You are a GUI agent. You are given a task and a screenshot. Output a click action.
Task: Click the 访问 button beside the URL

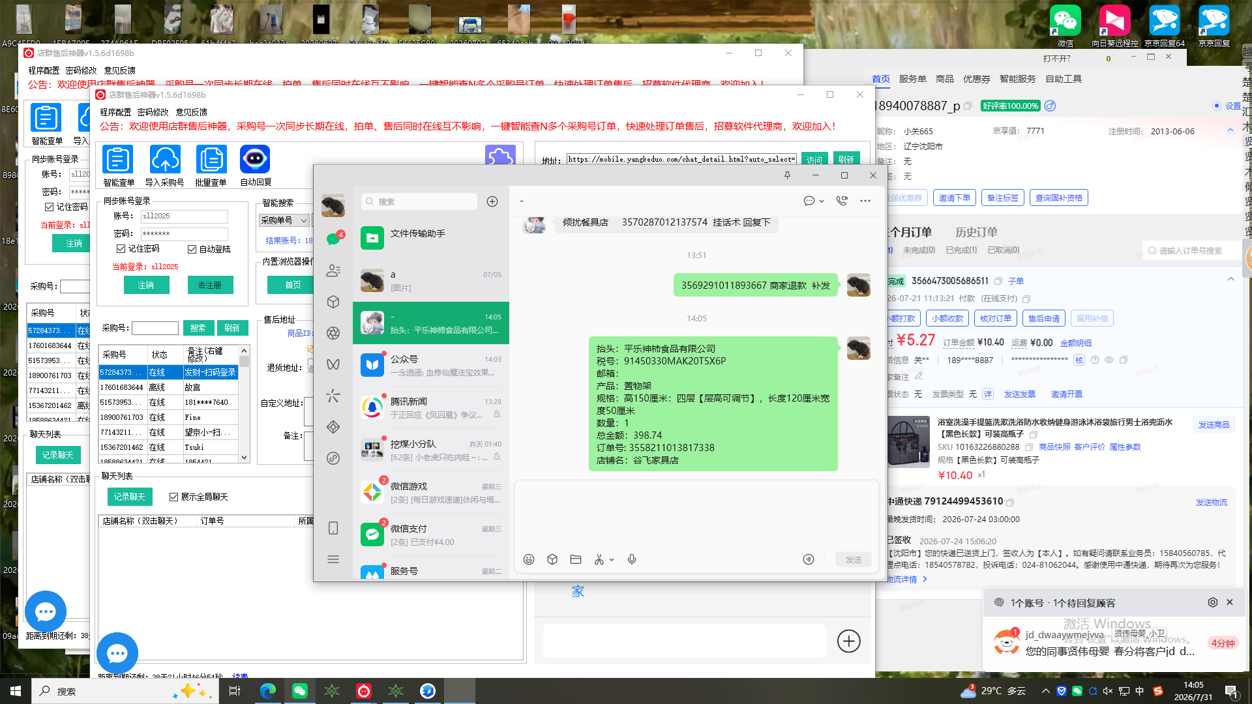(814, 160)
